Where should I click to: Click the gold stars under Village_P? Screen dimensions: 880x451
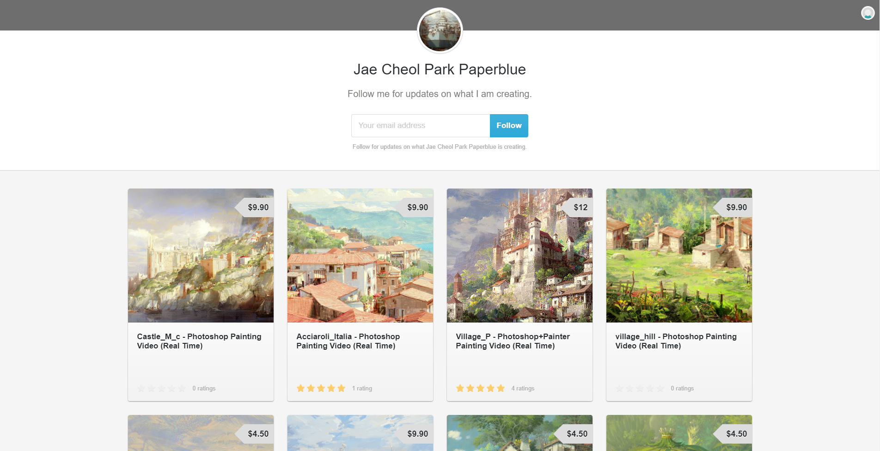(x=480, y=388)
